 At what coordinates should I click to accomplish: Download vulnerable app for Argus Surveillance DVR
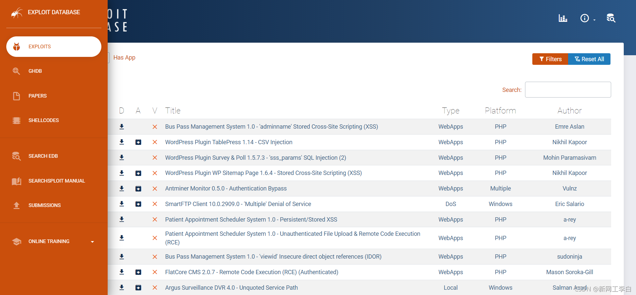[x=138, y=288]
